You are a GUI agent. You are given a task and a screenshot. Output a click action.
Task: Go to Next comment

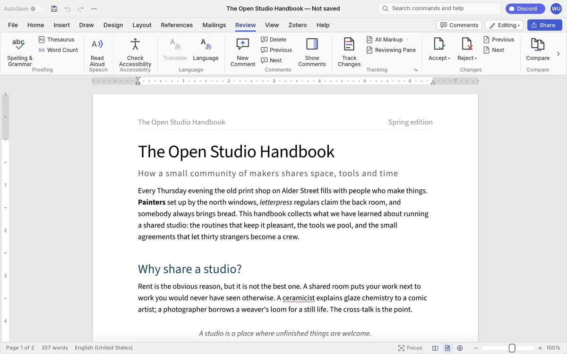tap(271, 60)
